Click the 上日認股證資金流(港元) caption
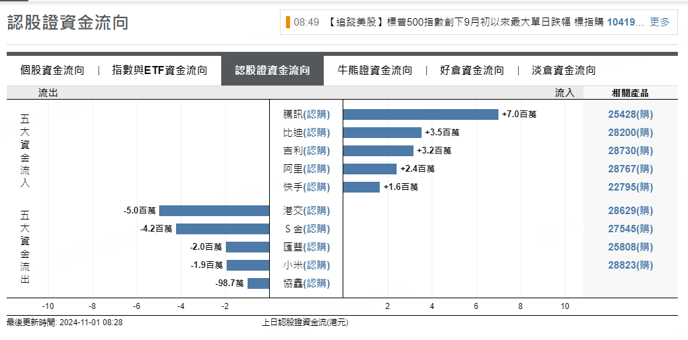 (x=305, y=322)
